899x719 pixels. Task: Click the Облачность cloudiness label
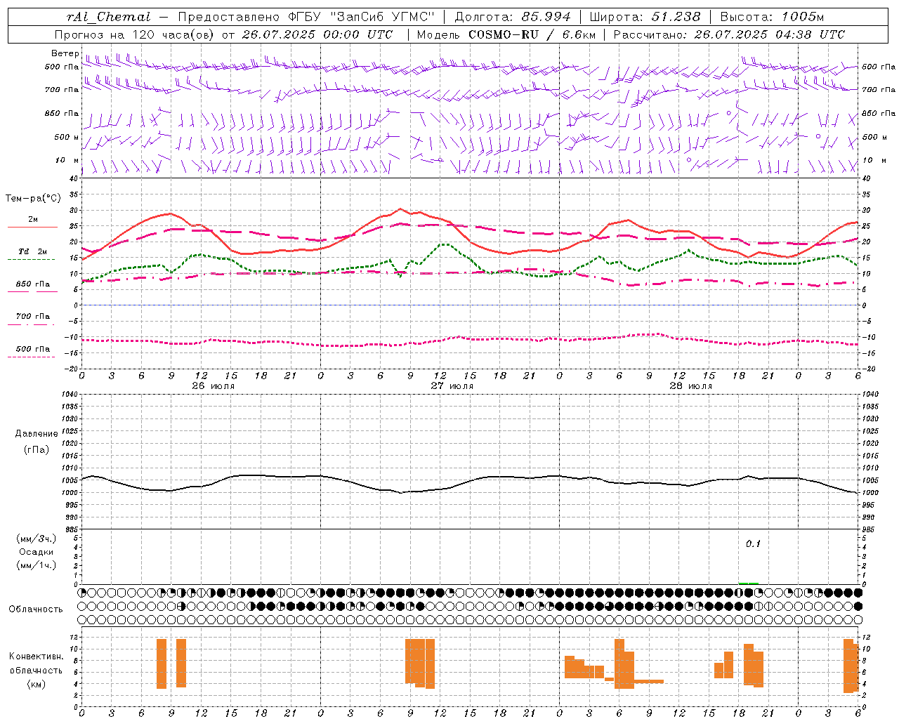click(x=36, y=609)
